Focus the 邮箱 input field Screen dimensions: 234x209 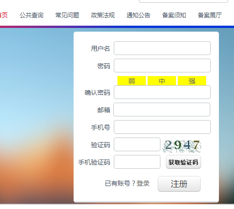(162, 110)
